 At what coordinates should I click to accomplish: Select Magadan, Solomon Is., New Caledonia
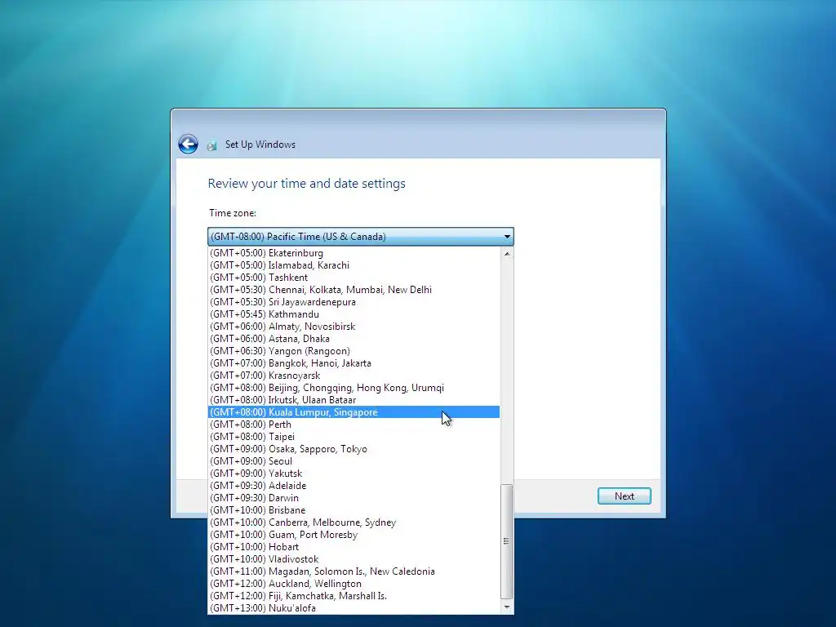tap(354, 571)
